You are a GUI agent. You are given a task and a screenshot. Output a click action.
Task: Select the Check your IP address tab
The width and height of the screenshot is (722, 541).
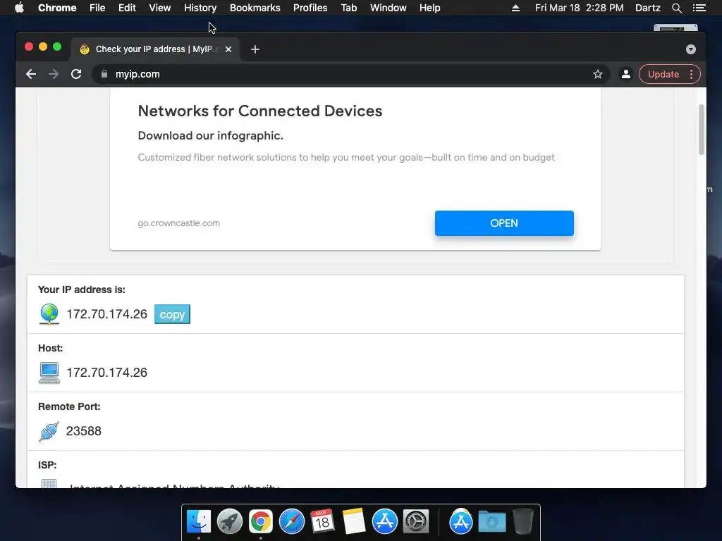(x=154, y=49)
